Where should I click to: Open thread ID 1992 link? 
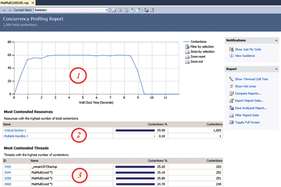pos(8,167)
